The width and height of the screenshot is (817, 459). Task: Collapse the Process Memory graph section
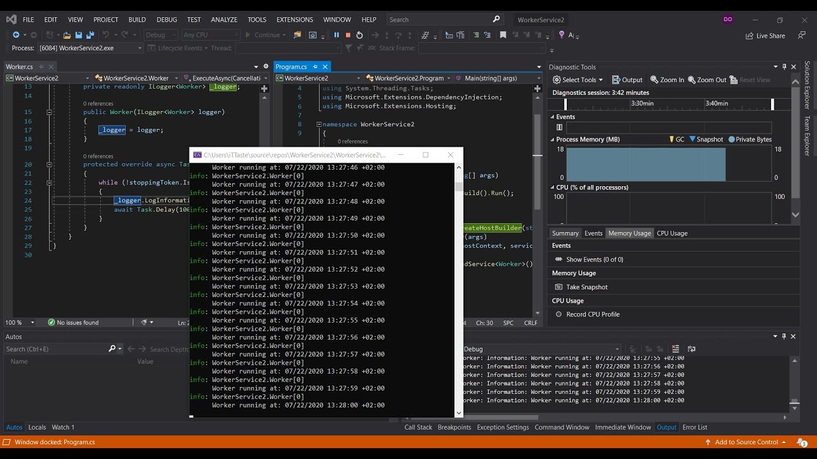pos(553,139)
